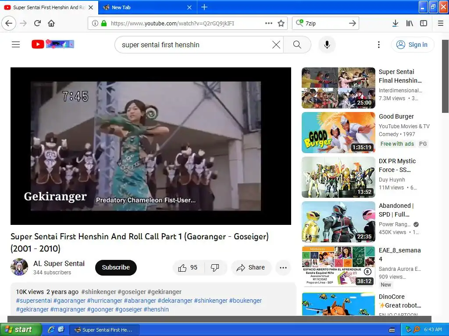This screenshot has width=449, height=336.
Task: Switch to the New Tab browser tab
Action: [x=147, y=7]
